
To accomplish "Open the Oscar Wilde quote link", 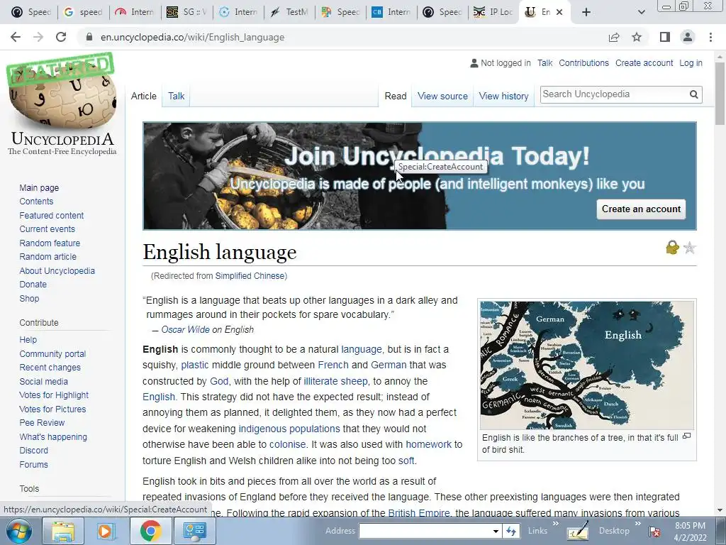I will pos(185,329).
